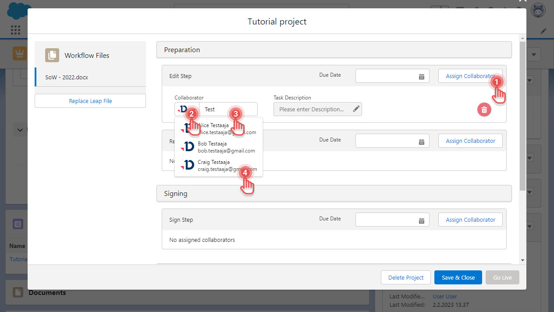The height and width of the screenshot is (312, 554).
Task: Click the Documents section file icon
Action: [x=17, y=292]
